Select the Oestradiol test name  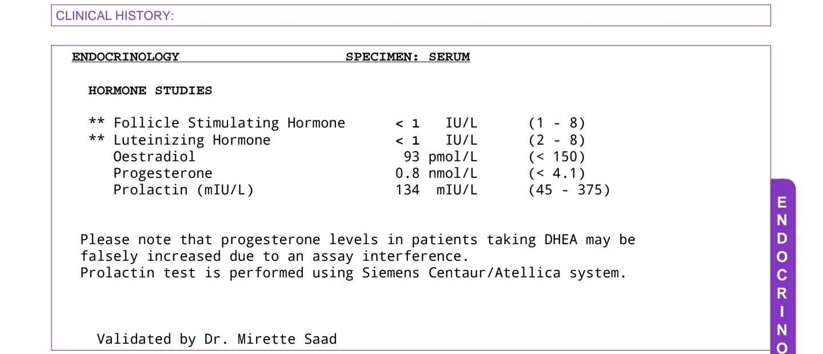click(x=154, y=157)
